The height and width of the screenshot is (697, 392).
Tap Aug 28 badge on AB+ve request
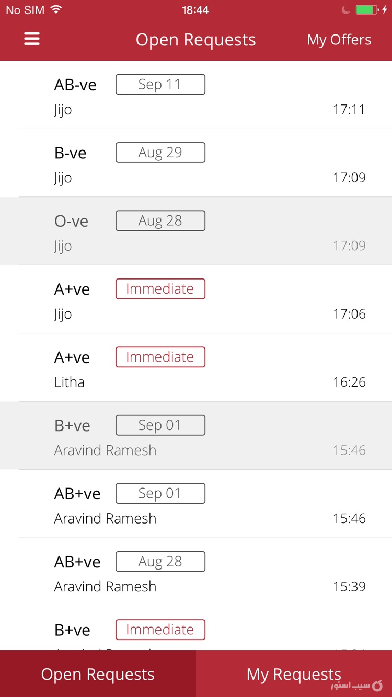pos(160,562)
